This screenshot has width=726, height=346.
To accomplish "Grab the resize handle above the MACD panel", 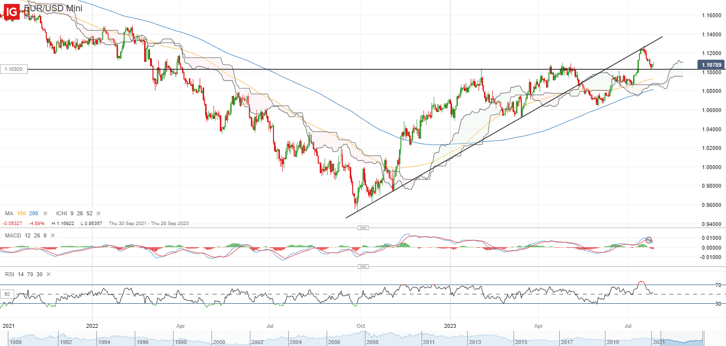I will pos(363,228).
